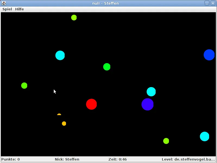Click the lime ball at the top
Image resolution: width=217 pixels, height=163 pixels.
pyautogui.click(x=74, y=18)
